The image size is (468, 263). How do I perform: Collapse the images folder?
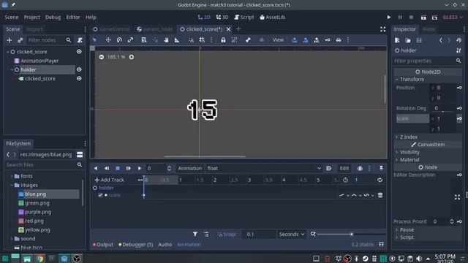tap(12, 185)
